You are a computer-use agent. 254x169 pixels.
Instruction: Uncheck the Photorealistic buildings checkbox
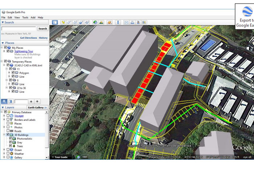point(11,138)
